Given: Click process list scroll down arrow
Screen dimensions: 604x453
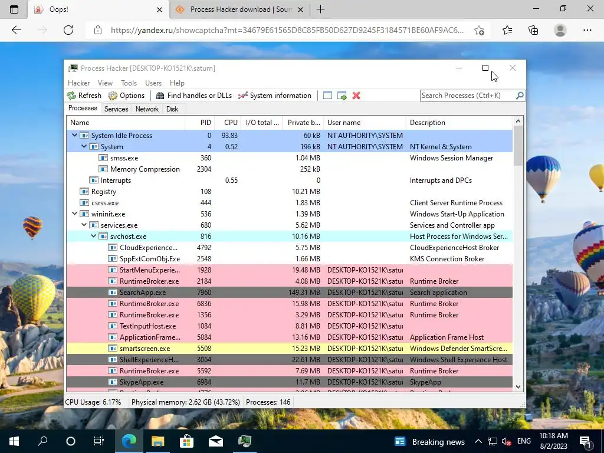Looking at the screenshot, I should pos(518,386).
